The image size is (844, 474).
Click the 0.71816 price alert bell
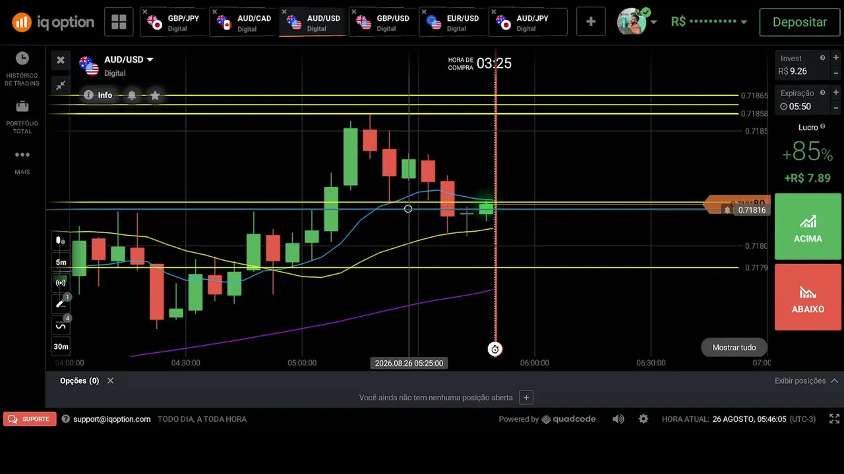(x=727, y=210)
